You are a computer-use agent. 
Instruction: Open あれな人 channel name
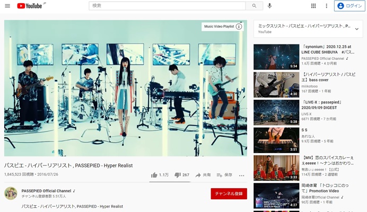tap(308, 136)
